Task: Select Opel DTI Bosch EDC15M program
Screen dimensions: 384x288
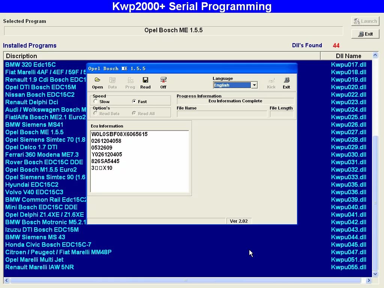Action: pyautogui.click(x=40, y=87)
